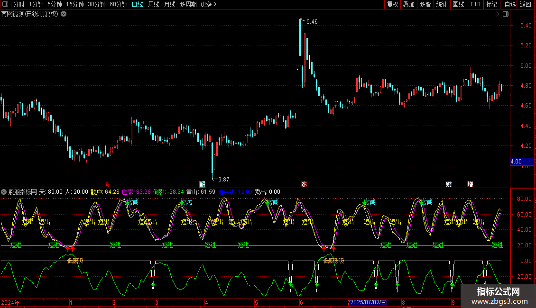Open the 画线 drawing tools
This screenshot has width=536, height=308.
click(x=458, y=4)
